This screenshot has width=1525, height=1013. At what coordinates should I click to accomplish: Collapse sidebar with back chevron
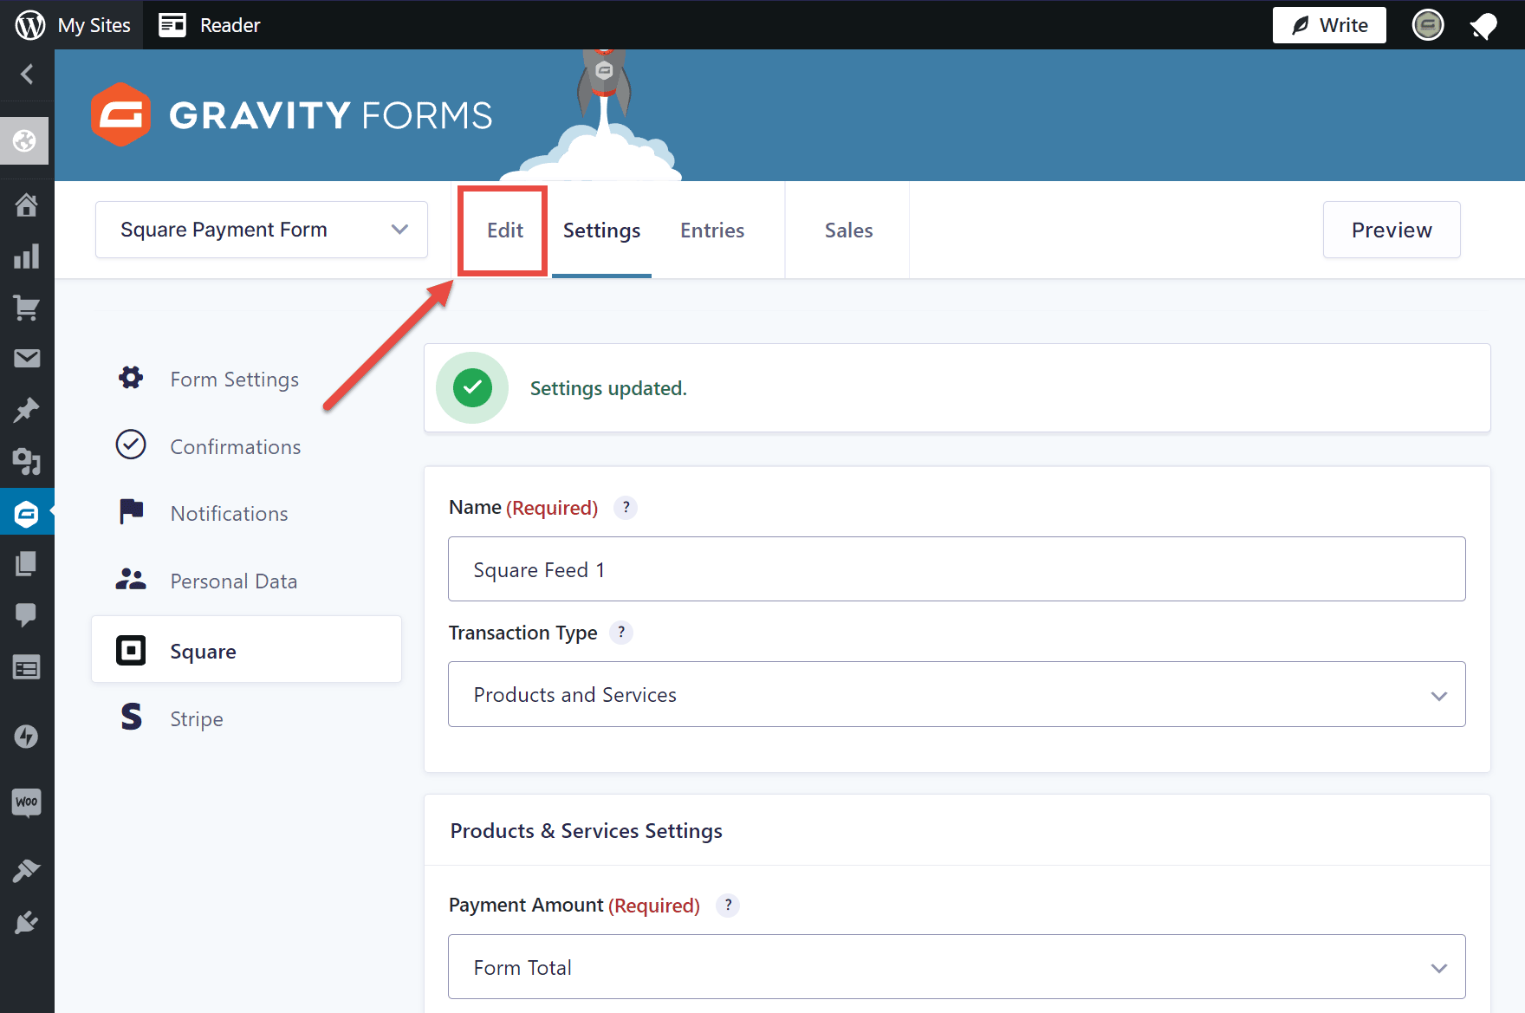tap(27, 75)
